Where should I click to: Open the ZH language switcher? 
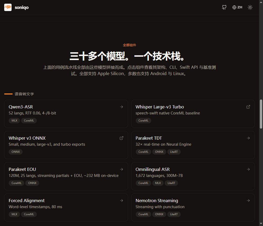[237, 7]
